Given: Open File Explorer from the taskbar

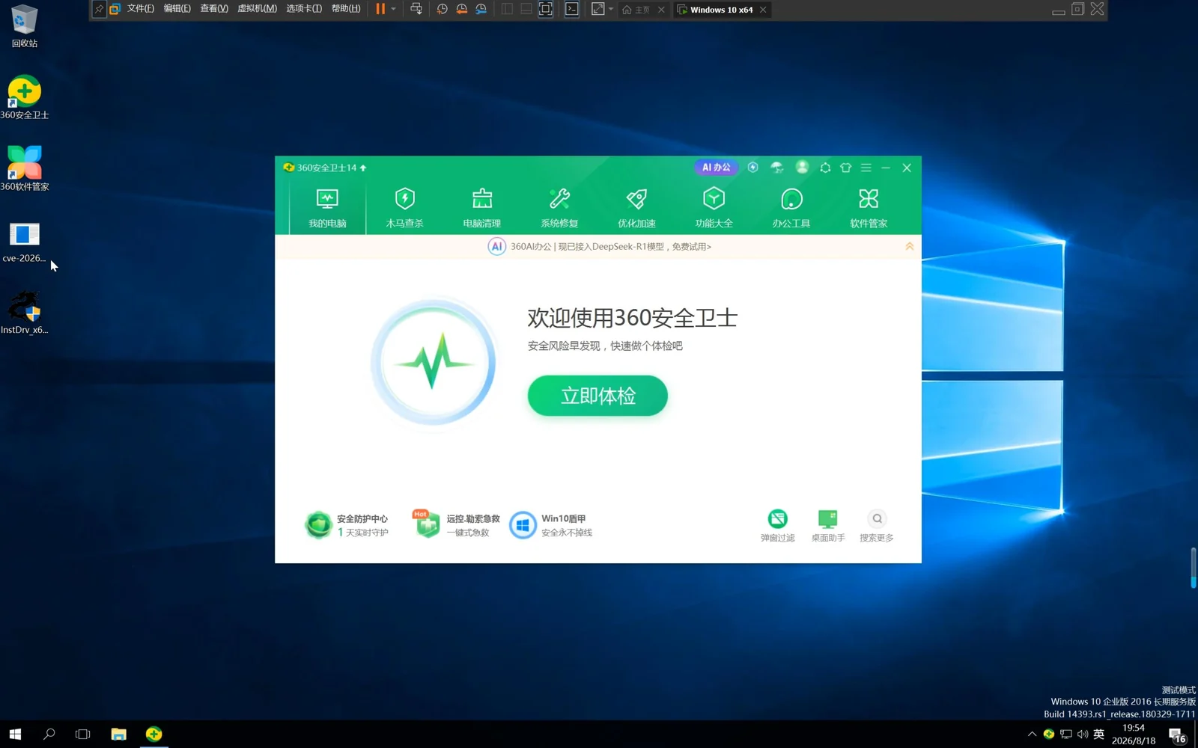Looking at the screenshot, I should (x=118, y=735).
